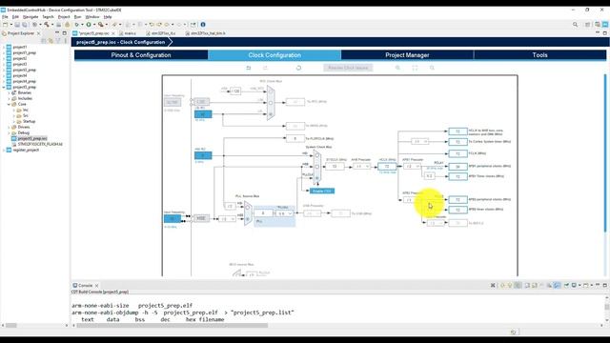The image size is (610, 343).
Task: Redo the clock configuration change
Action: [x=265, y=68]
